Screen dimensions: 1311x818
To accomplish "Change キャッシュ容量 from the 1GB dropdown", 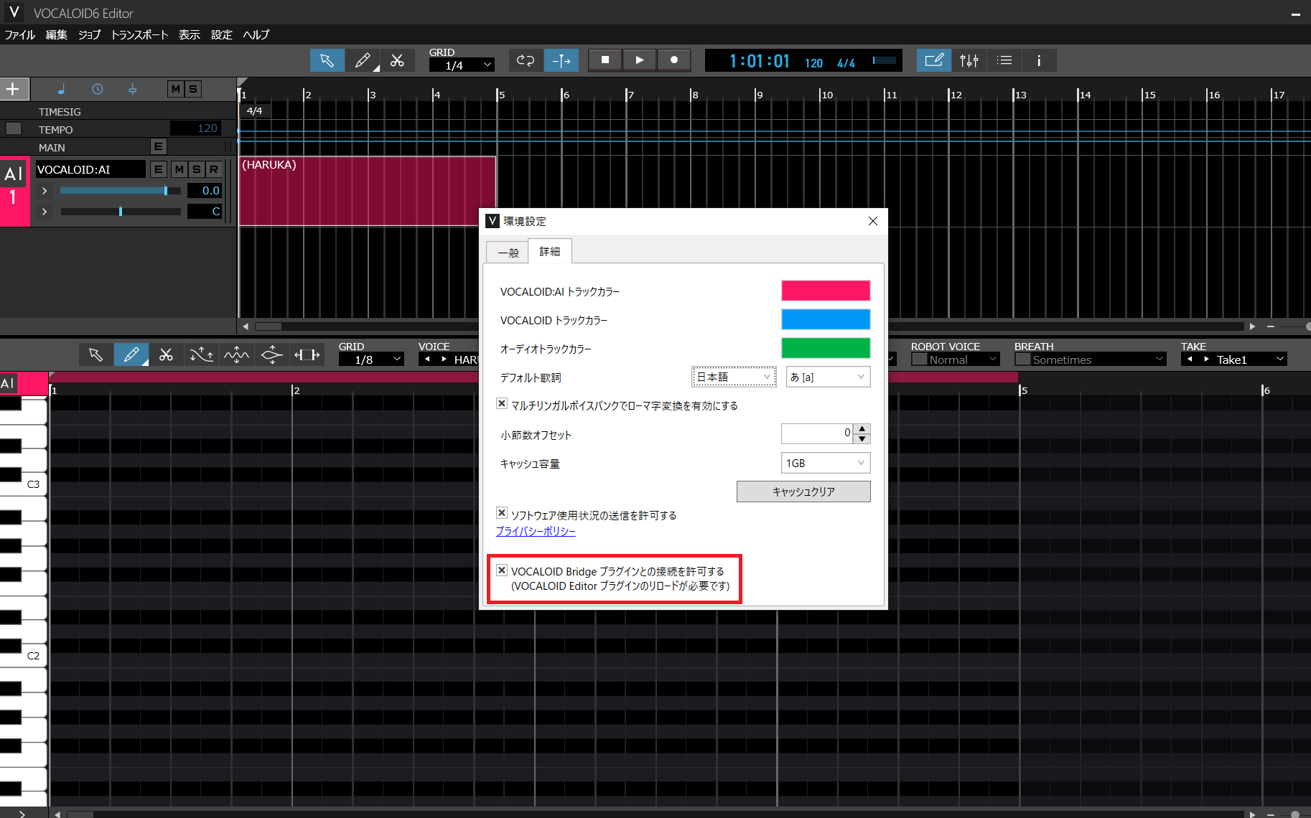I will tap(825, 463).
